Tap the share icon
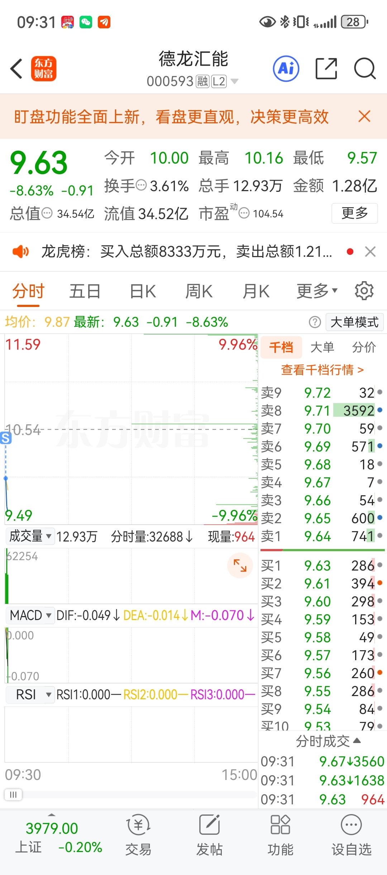The width and height of the screenshot is (387, 875). pos(326,68)
